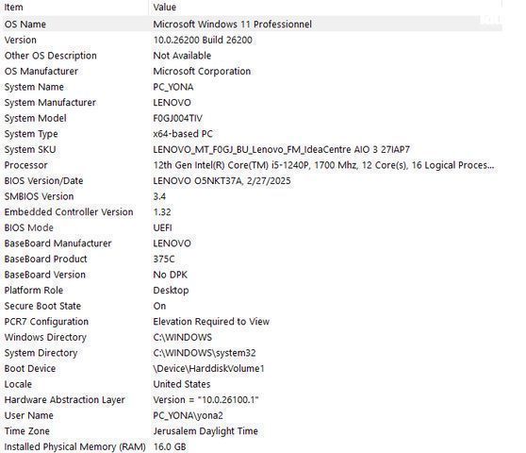Screen dimensions: 526x453
Task: Select the User Name row label
Action: (29, 415)
